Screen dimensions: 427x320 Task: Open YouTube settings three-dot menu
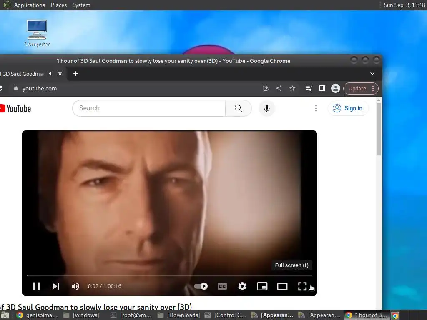316,108
